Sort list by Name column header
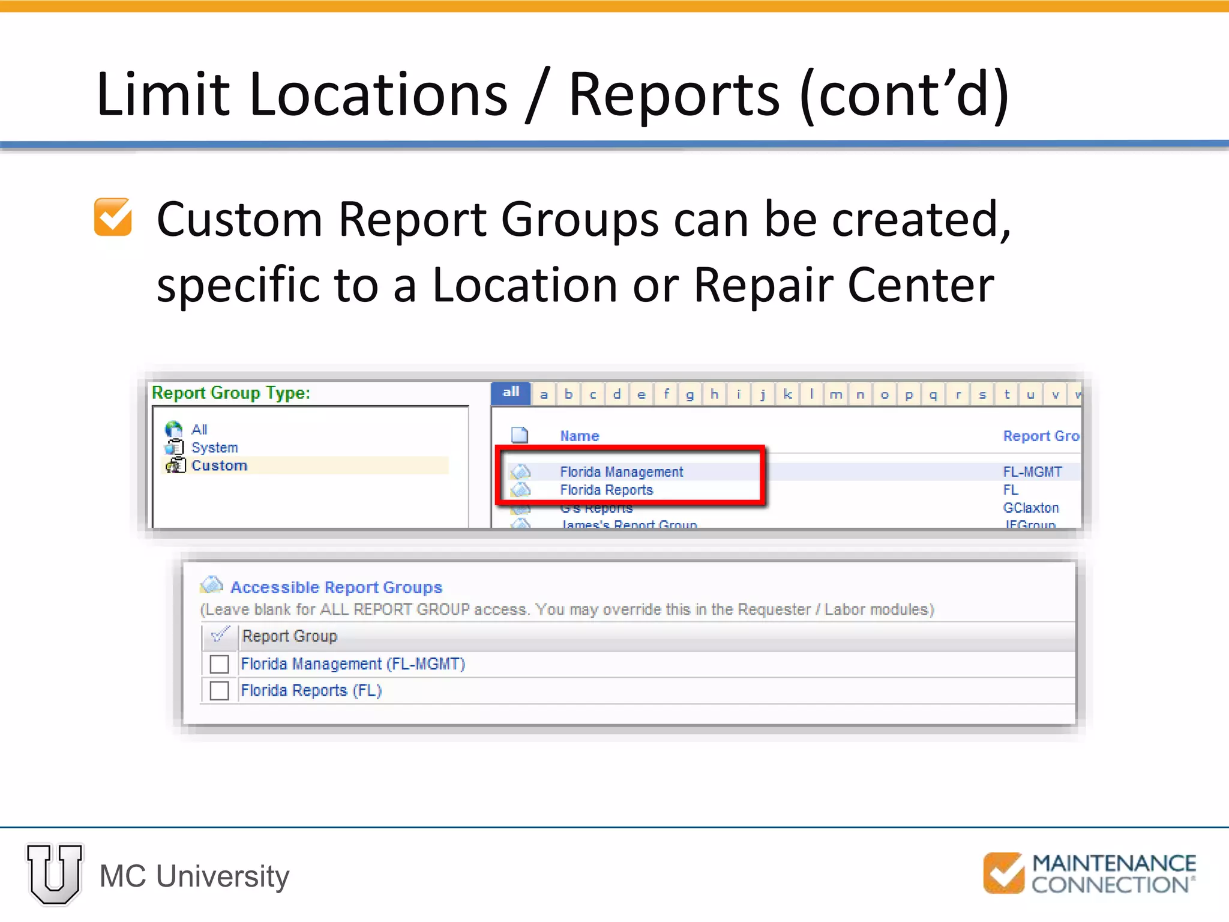Image resolution: width=1229 pixels, height=922 pixels. coord(580,436)
